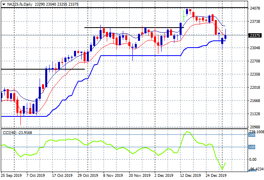Screen dimensions: 264x180
Task: Click the 22358 price axis label
Action: (x=255, y=74)
